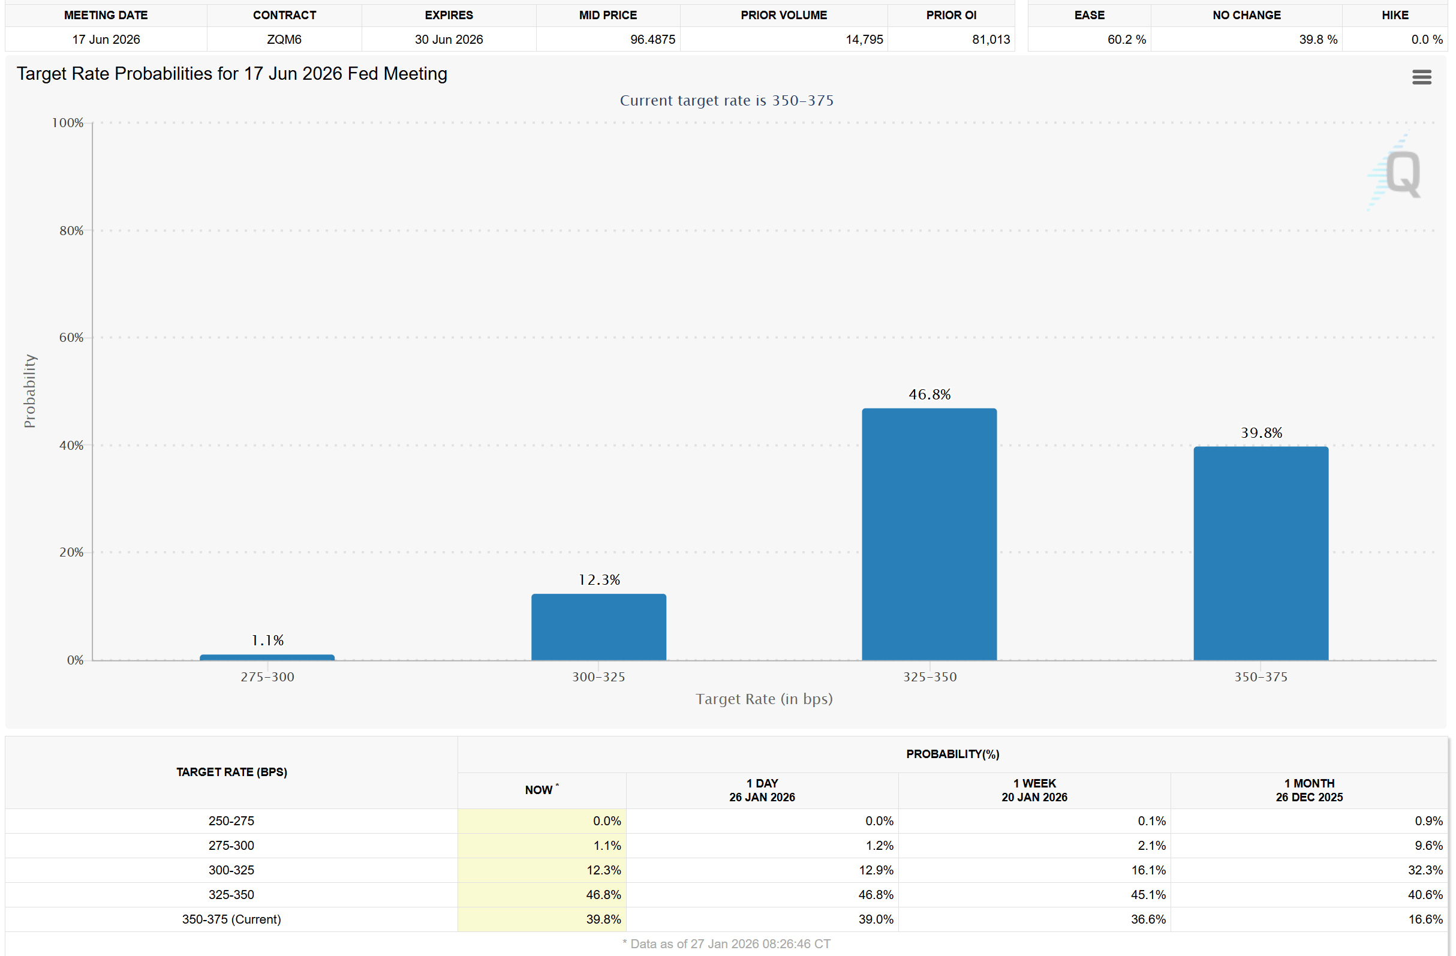
Task: Click the ZQM6 contract cell
Action: tap(284, 39)
